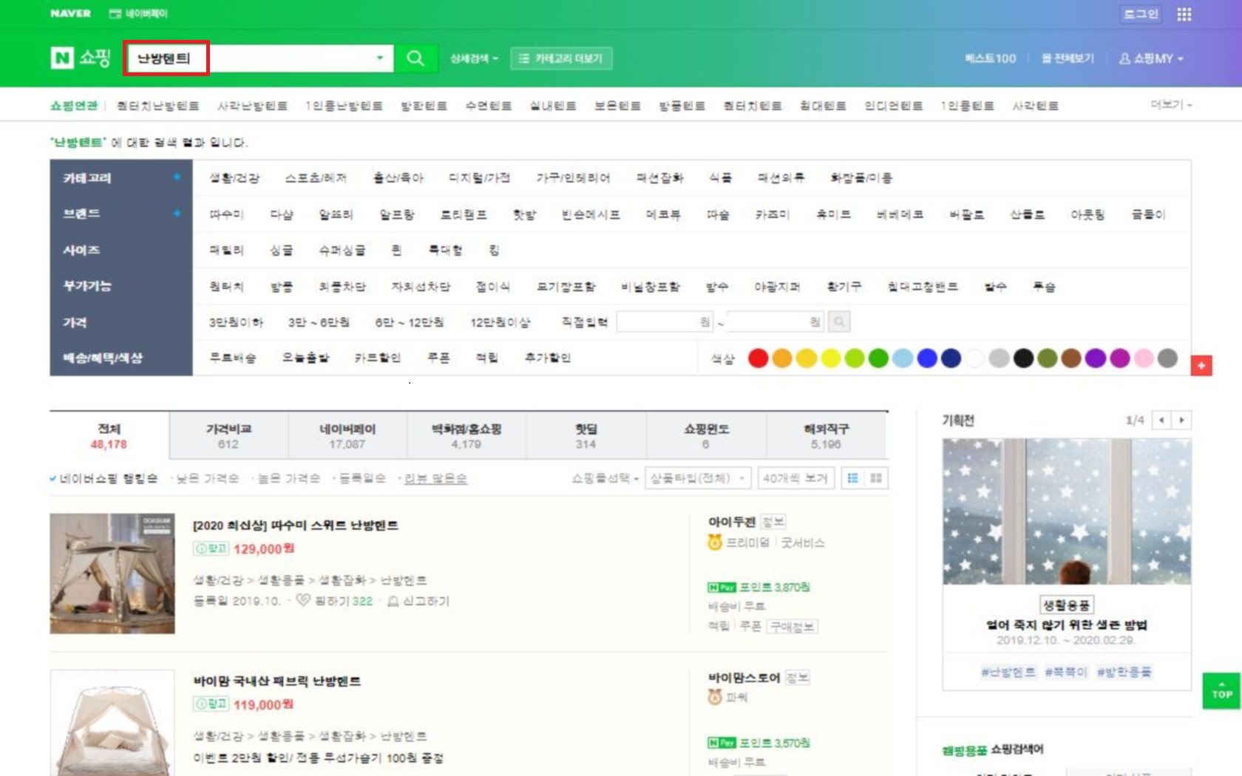Sort by 리뷰 많은순
Image resolution: width=1242 pixels, height=776 pixels.
pos(435,478)
